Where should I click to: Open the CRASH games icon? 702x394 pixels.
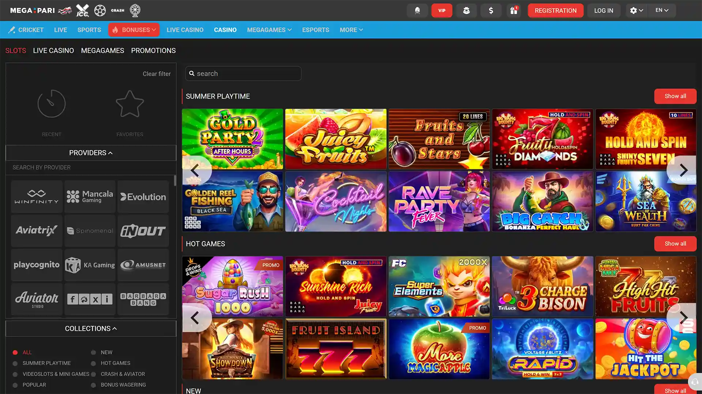(x=118, y=11)
